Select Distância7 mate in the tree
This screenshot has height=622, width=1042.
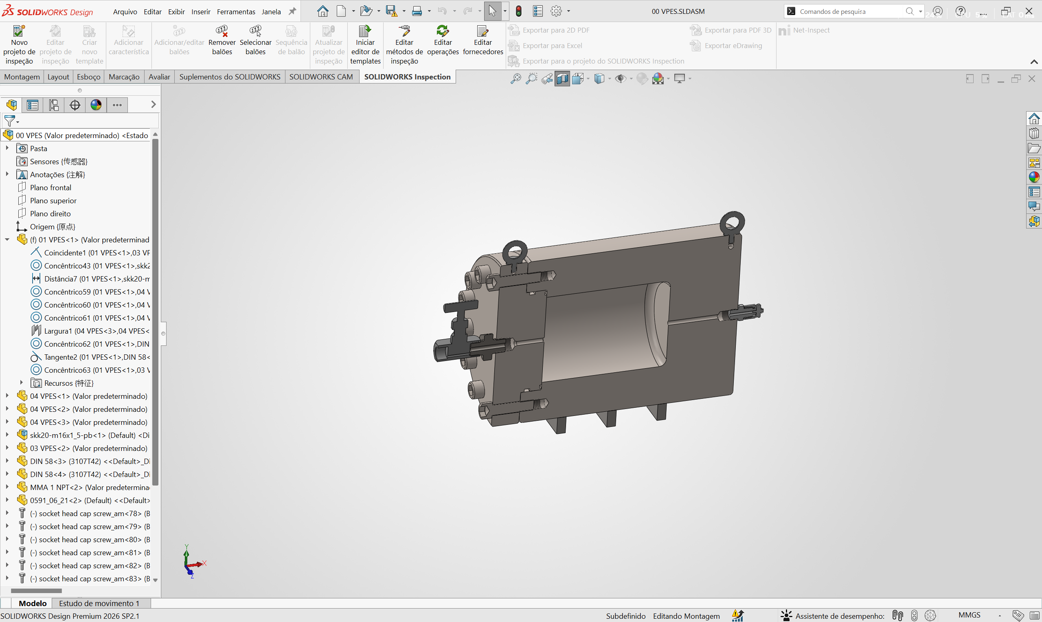(x=90, y=279)
